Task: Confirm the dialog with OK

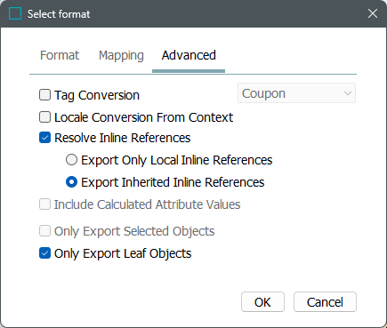Action: [262, 302]
